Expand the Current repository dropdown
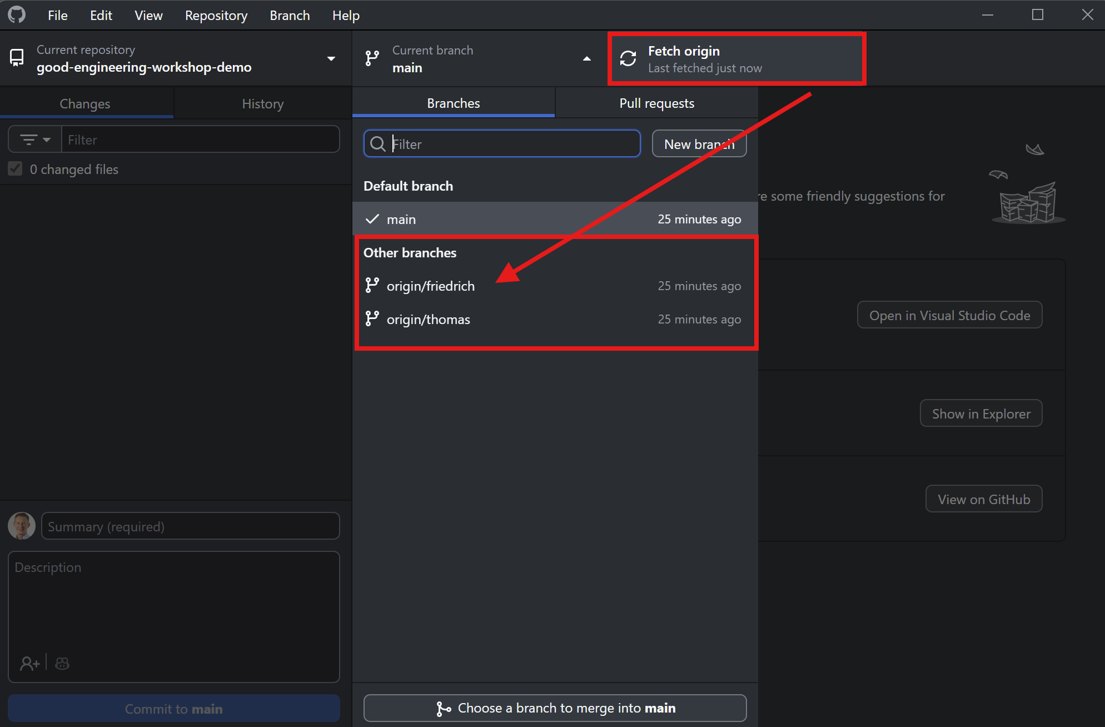 [331, 58]
